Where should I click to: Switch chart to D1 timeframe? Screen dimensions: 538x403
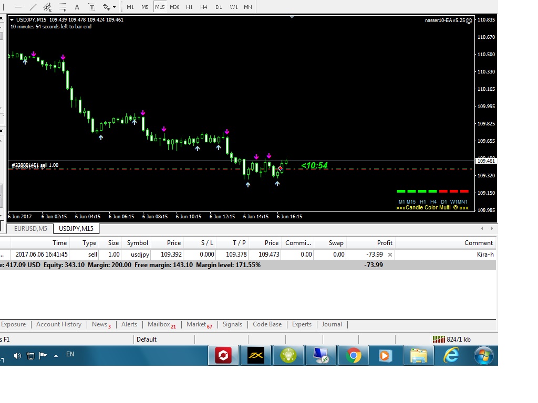click(x=219, y=7)
